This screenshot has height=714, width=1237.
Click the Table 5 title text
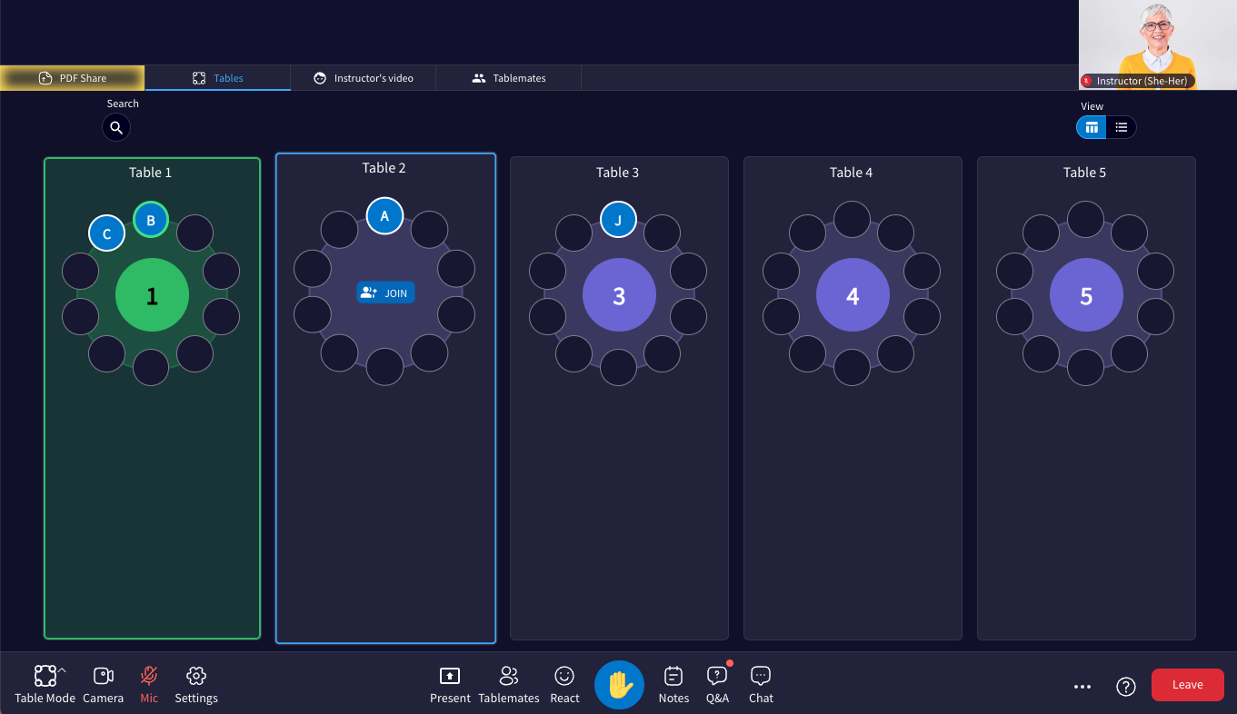(x=1084, y=173)
